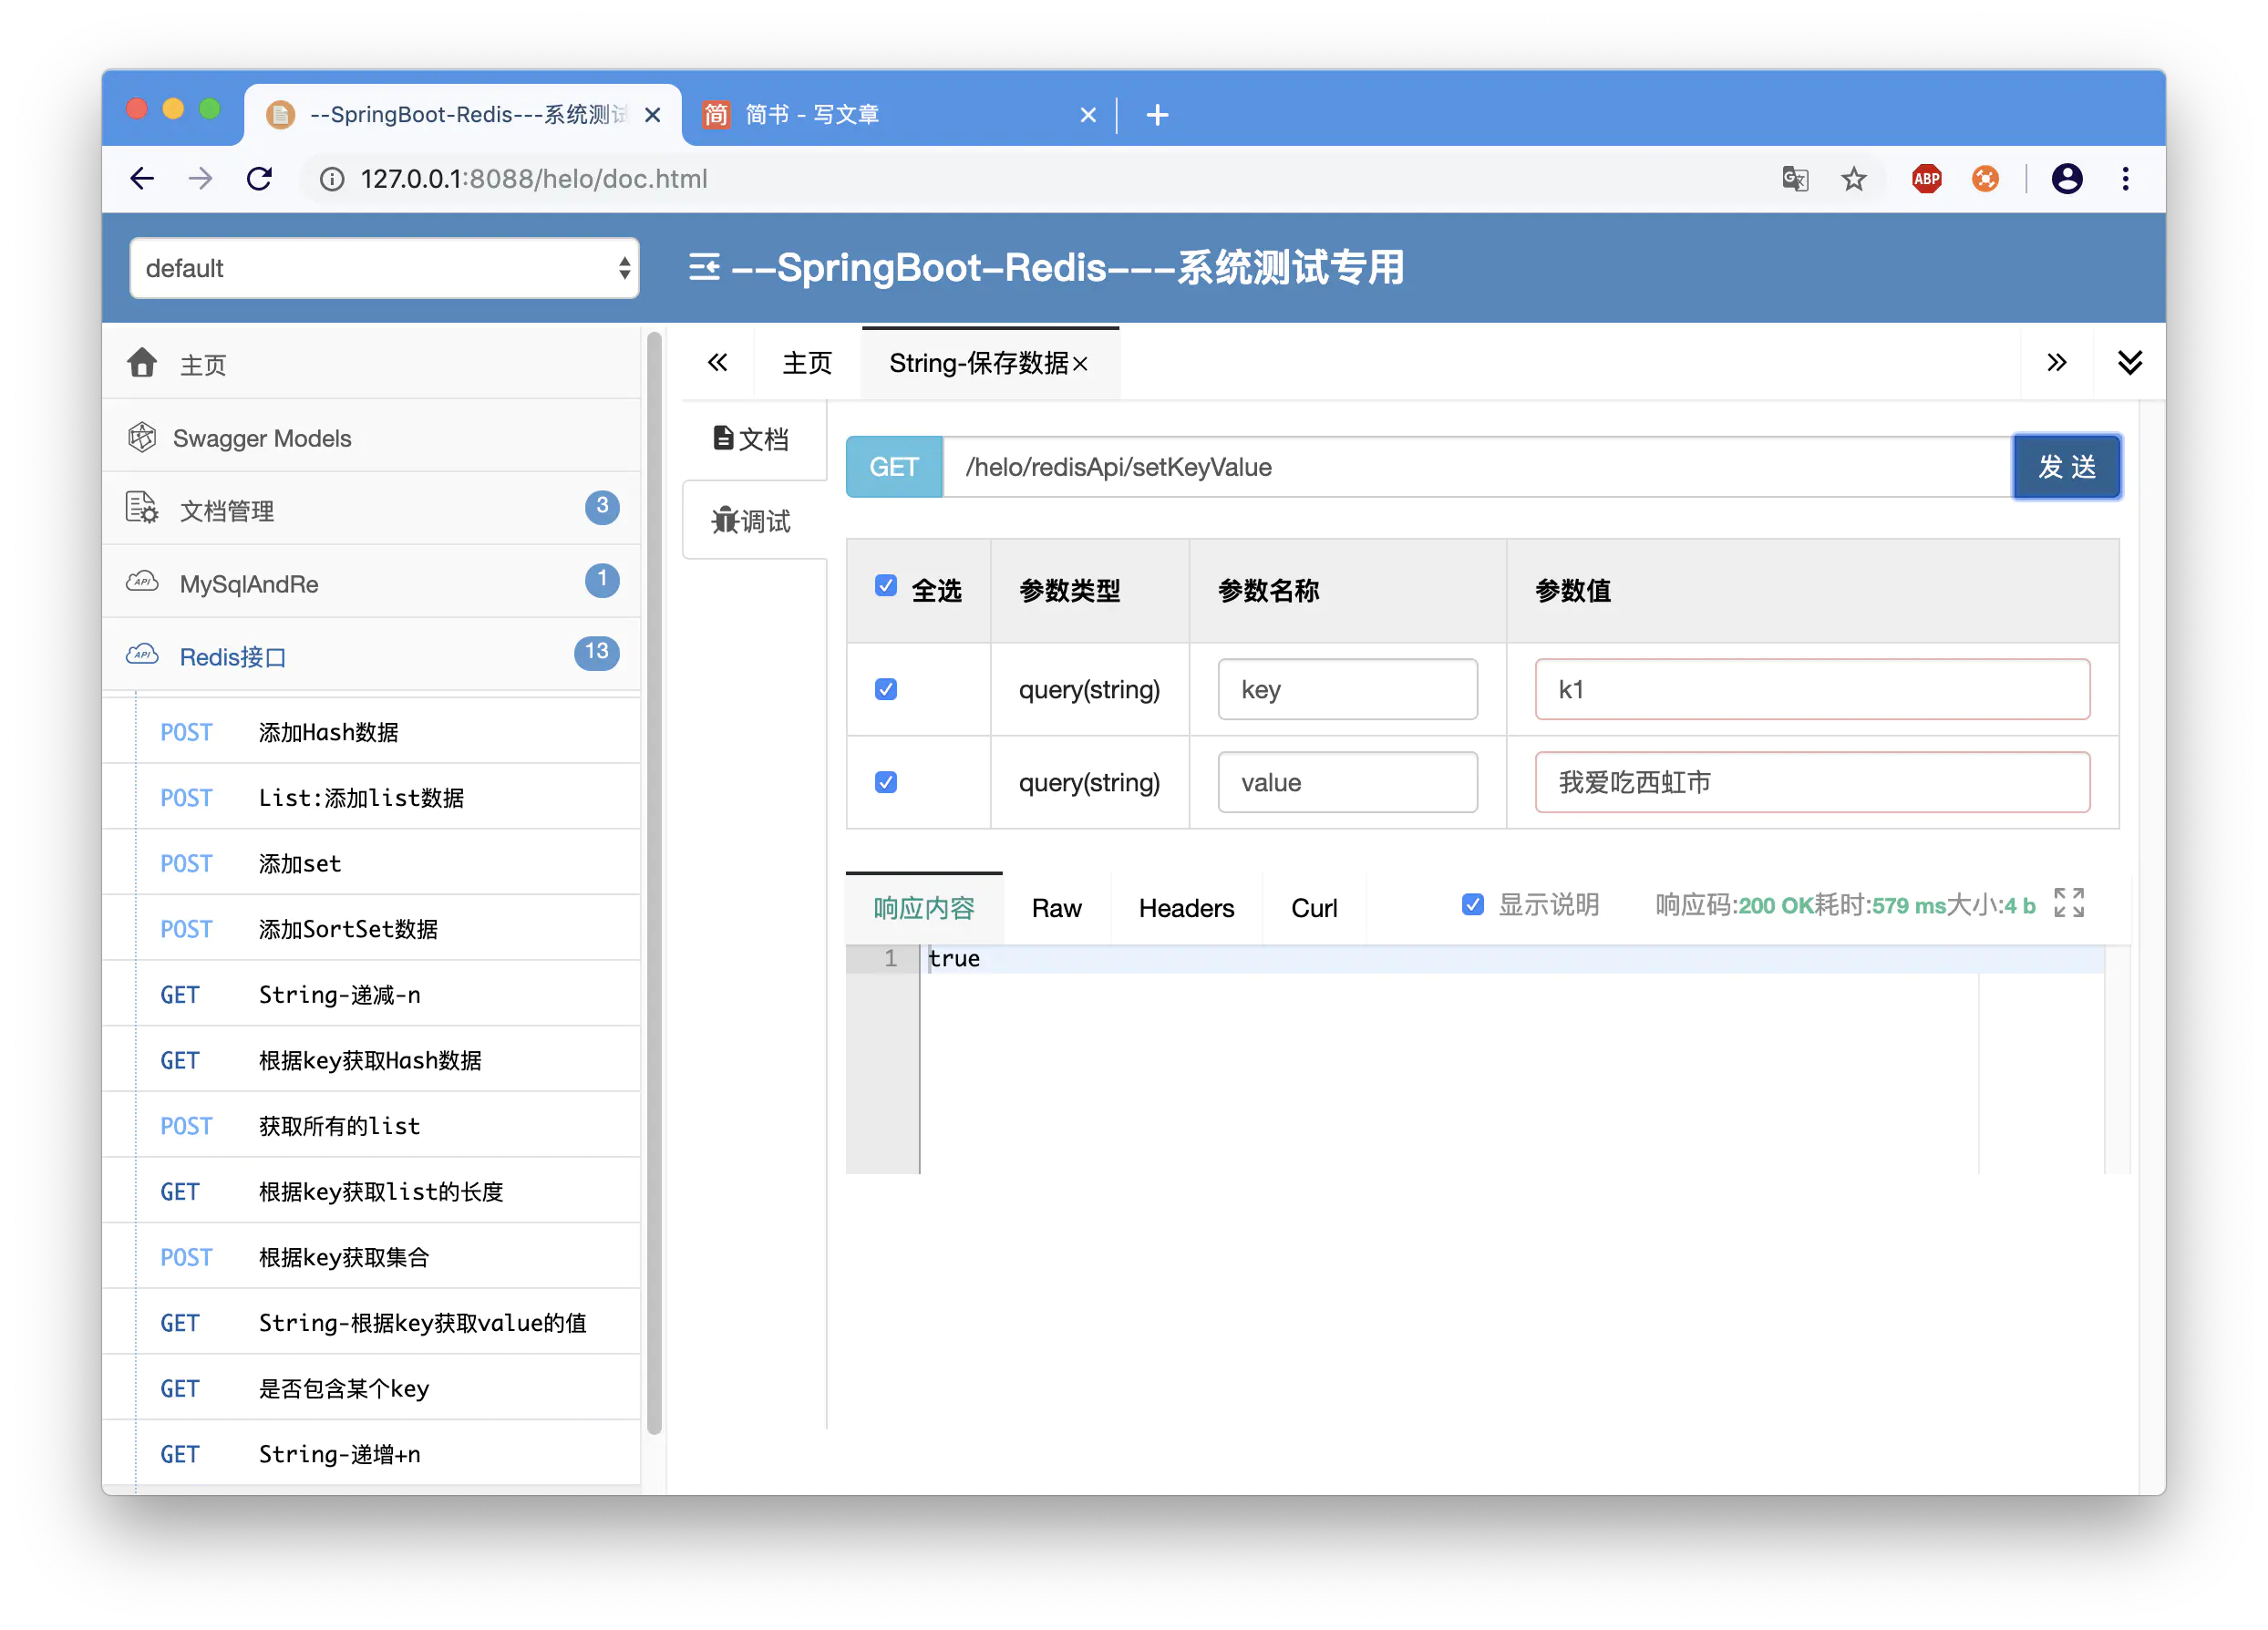Click the AdBlock Plus extension icon
Image resolution: width=2268 pixels, height=1630 pixels.
(x=1926, y=179)
